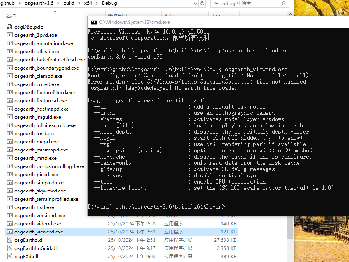Click the --lodscale [float] option line
The height and width of the screenshot is (262, 349).
pos(214,188)
